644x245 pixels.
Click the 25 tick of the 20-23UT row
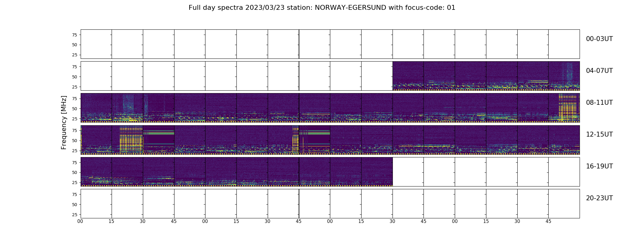point(75,215)
